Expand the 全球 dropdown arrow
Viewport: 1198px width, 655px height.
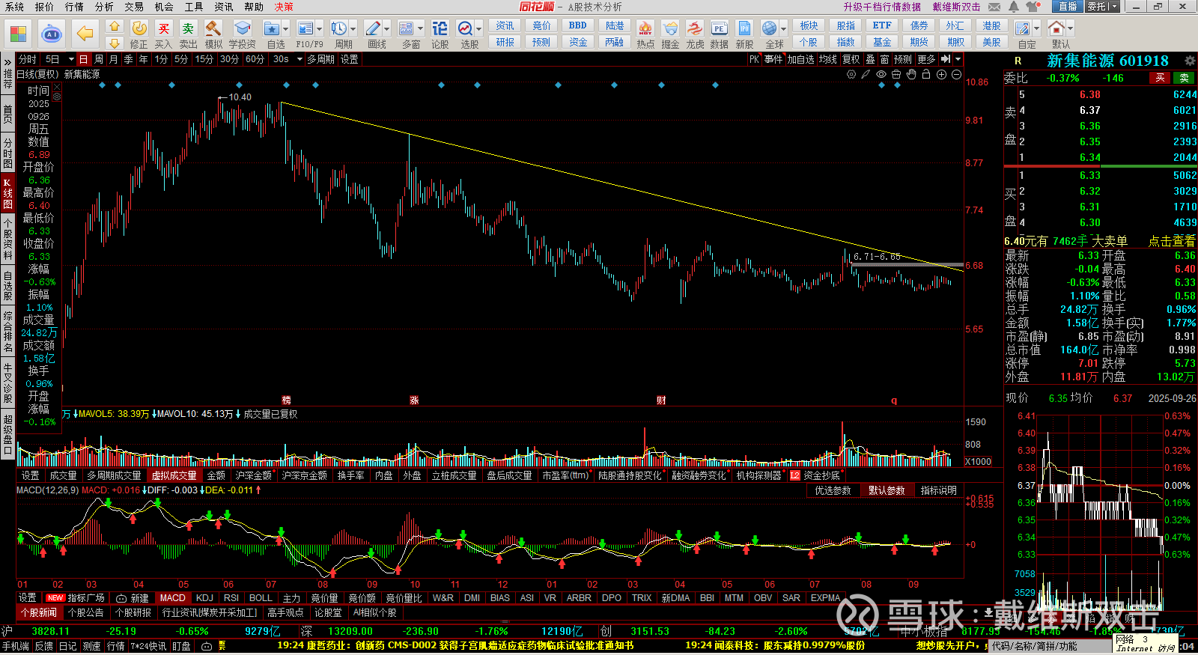[x=784, y=28]
